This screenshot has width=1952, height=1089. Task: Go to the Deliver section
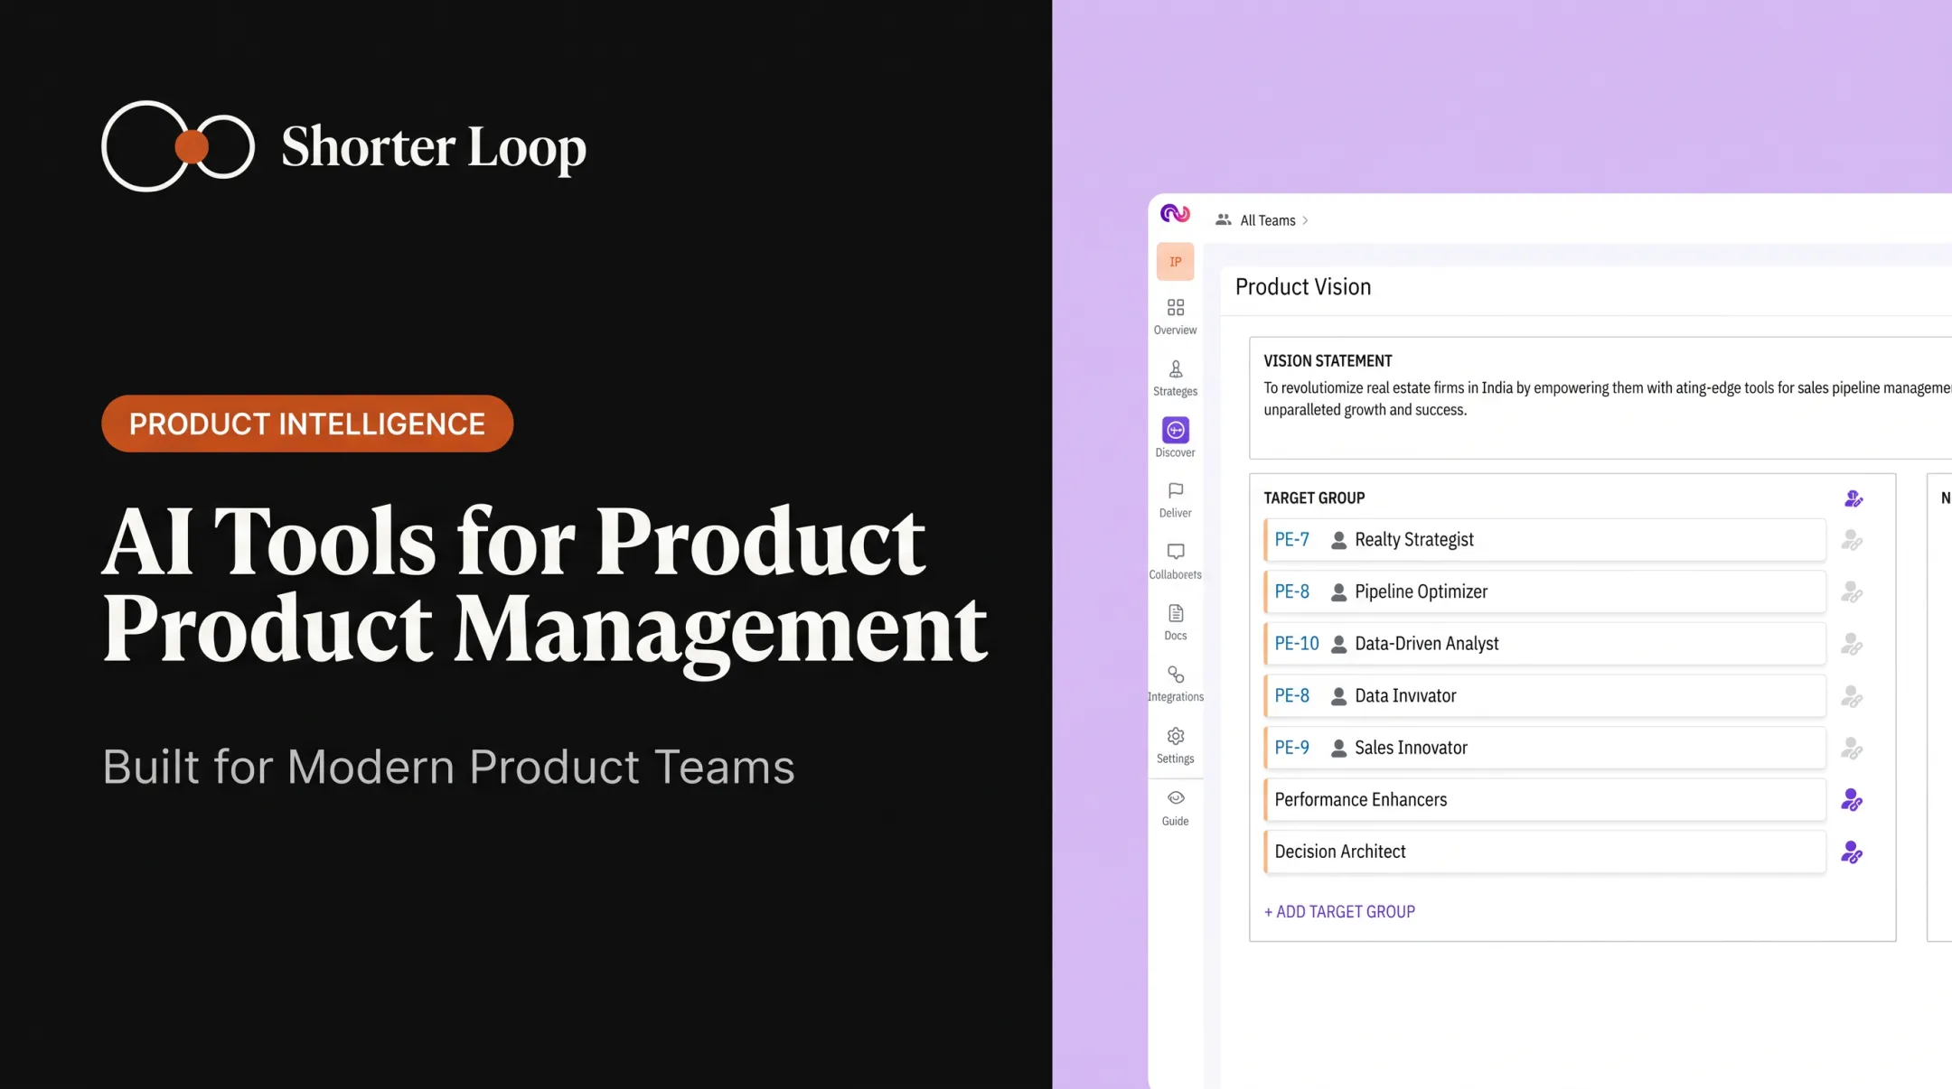coord(1175,500)
